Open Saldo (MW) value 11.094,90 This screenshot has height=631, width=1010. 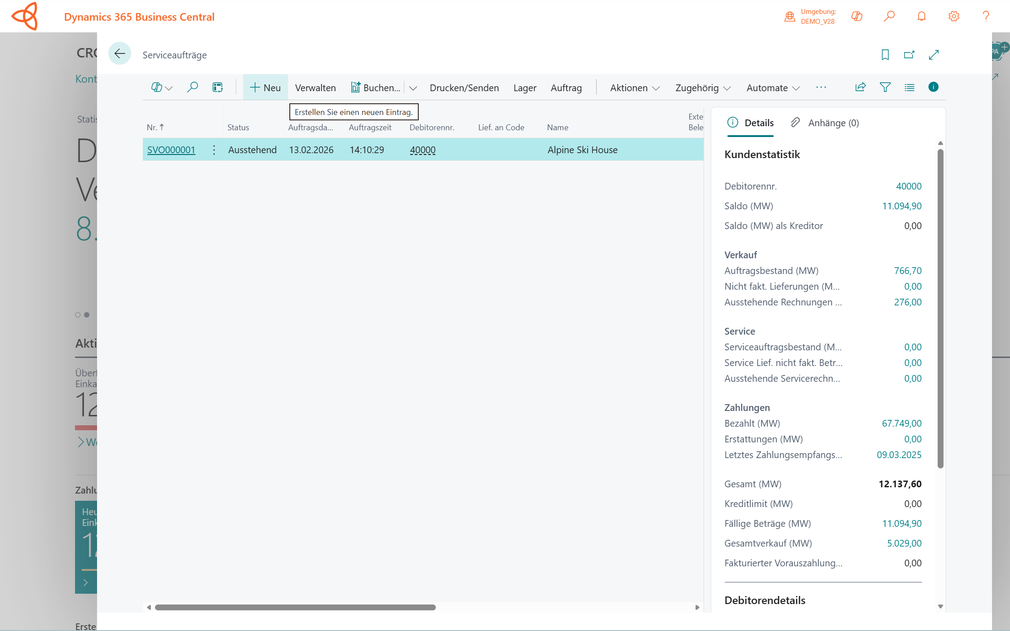coord(901,206)
